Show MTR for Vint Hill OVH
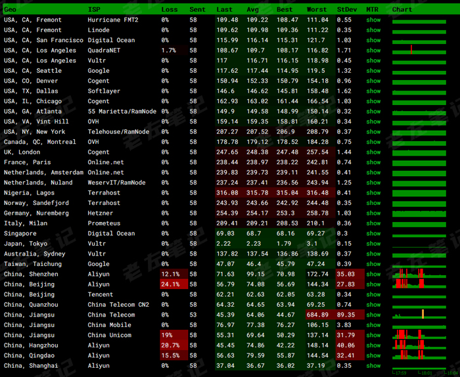 click(373, 122)
